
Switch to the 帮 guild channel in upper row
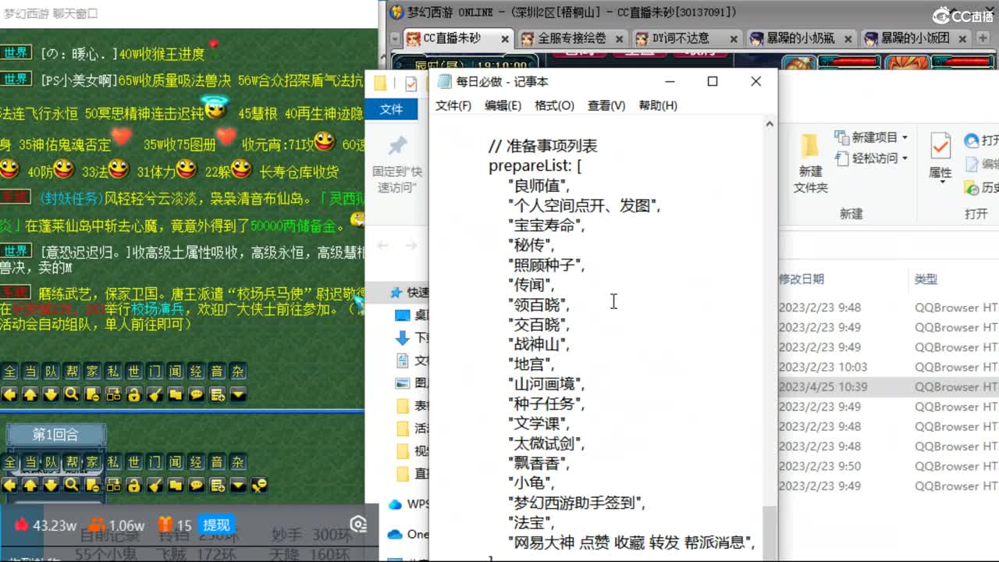click(x=72, y=372)
